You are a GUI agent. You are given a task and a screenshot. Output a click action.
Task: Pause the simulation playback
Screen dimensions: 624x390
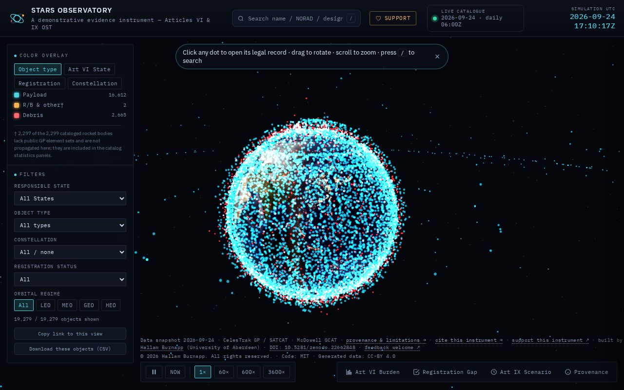154,372
